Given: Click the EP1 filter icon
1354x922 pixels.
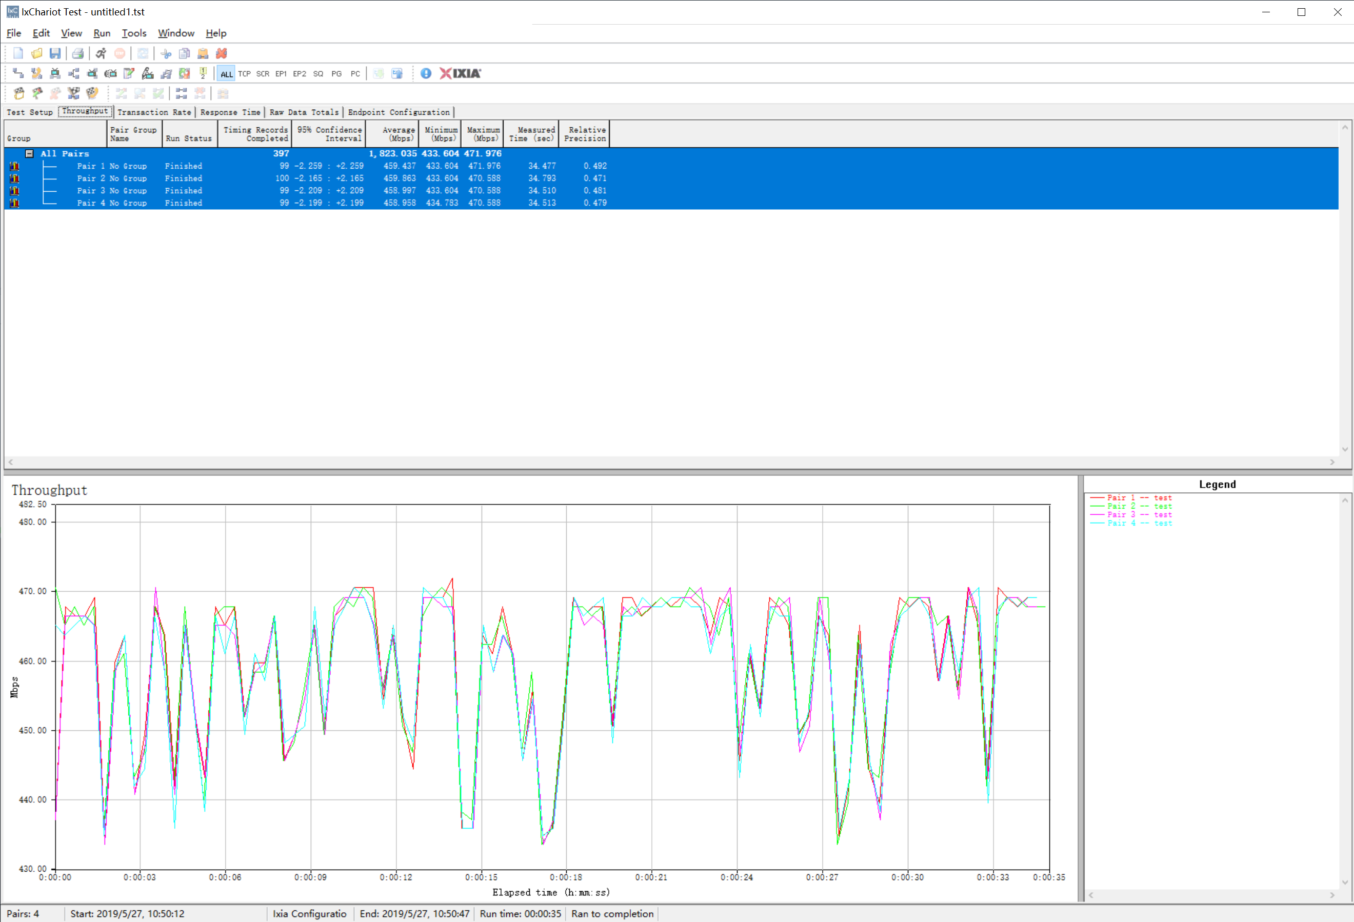Looking at the screenshot, I should (281, 73).
